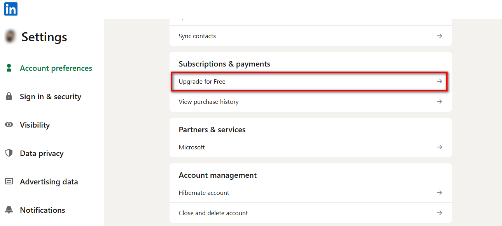Click the LinkedIn logo icon

pos(10,9)
